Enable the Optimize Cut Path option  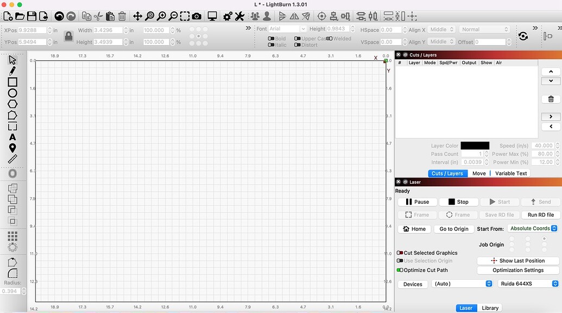pyautogui.click(x=400, y=270)
